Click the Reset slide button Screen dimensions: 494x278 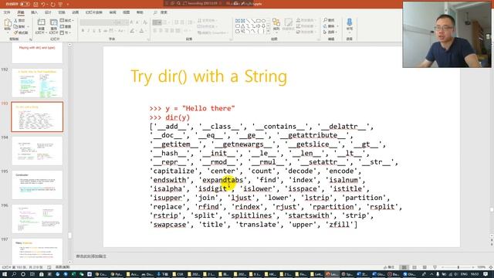coord(66,26)
